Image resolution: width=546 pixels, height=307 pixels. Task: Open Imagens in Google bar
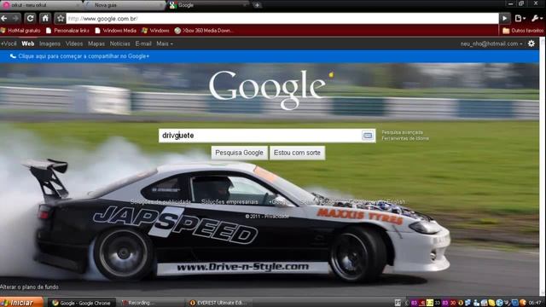tap(49, 43)
